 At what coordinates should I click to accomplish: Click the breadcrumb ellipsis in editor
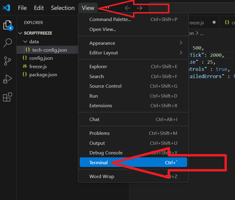[202, 34]
